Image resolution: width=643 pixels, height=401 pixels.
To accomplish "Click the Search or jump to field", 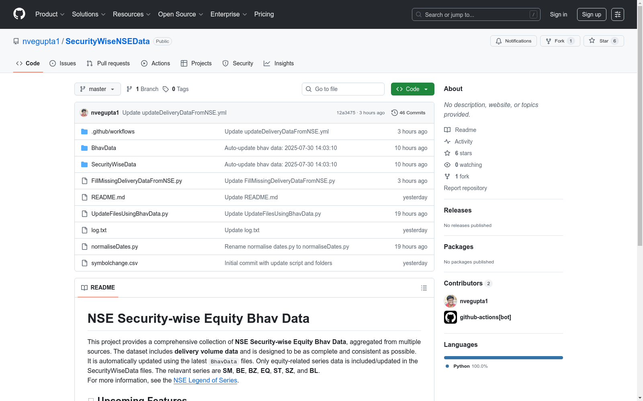I will coord(476,14).
